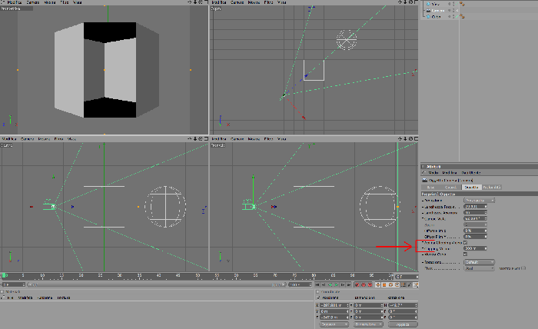Click the zoom-view icon in the top-right viewport header
This screenshot has height=329, width=538.
405,2
